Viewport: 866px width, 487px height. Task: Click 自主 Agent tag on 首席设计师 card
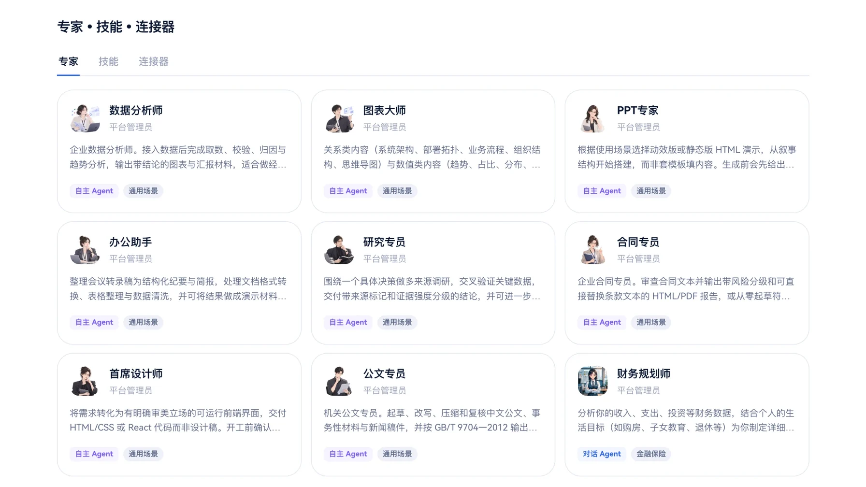(94, 454)
